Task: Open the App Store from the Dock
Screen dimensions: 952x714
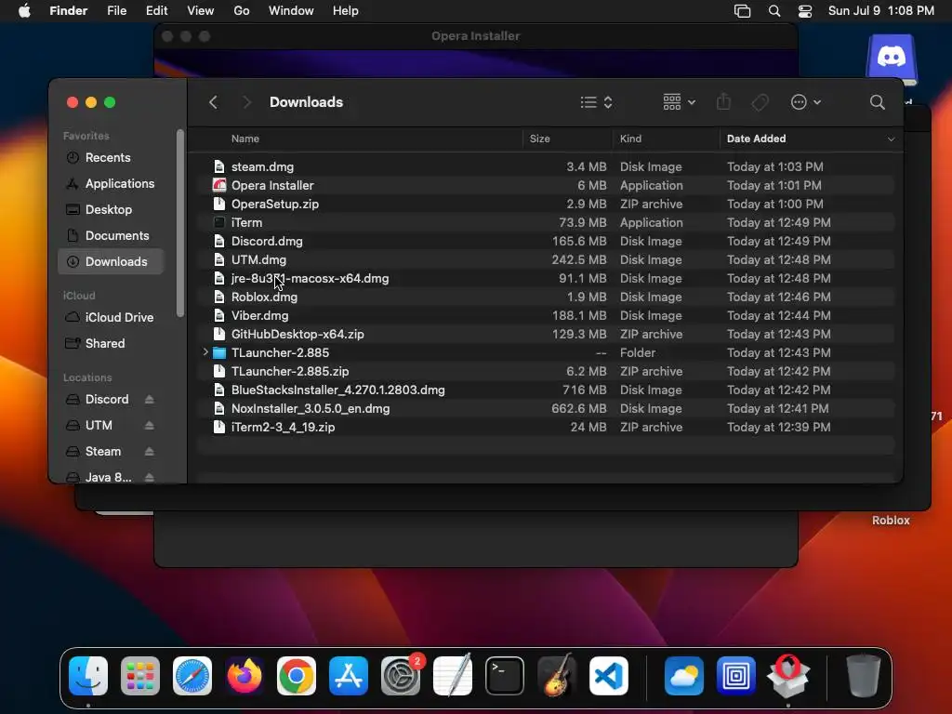Action: point(349,676)
